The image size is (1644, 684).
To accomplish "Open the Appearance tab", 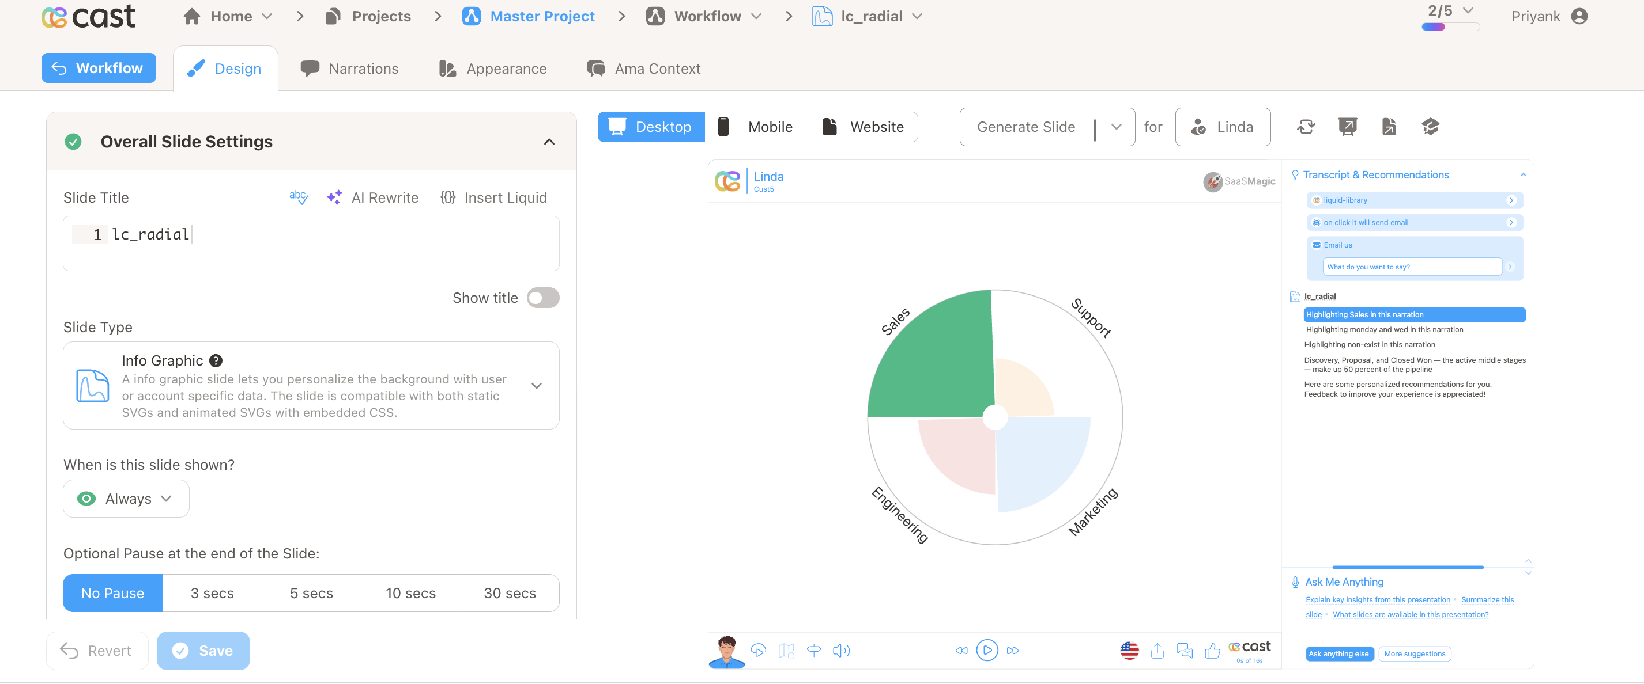I will 493,68.
